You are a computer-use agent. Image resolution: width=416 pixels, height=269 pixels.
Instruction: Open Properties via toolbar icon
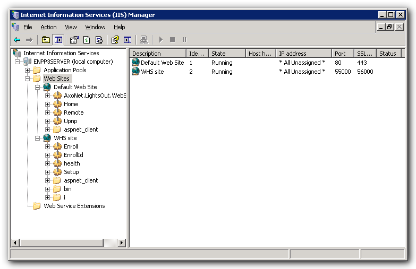click(74, 40)
